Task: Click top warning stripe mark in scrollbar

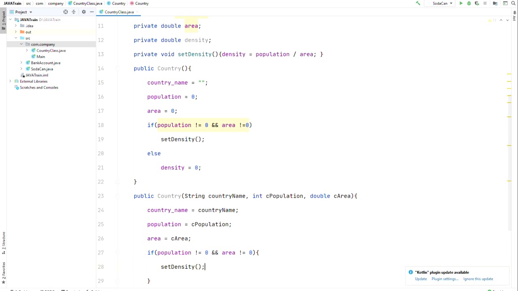Action: [x=510, y=74]
